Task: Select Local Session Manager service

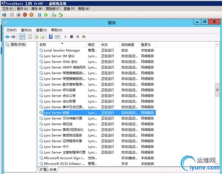Action: click(97, 50)
